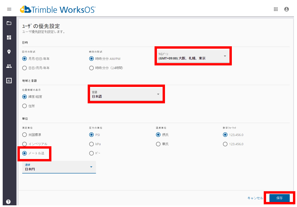Open the dashboard icon in sidebar
This screenshot has height=207, width=297.
click(x=9, y=38)
